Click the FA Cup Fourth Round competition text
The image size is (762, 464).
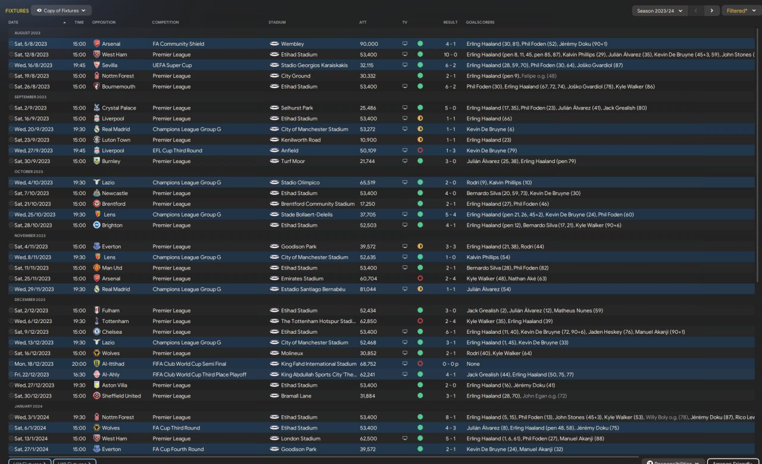pos(179,450)
